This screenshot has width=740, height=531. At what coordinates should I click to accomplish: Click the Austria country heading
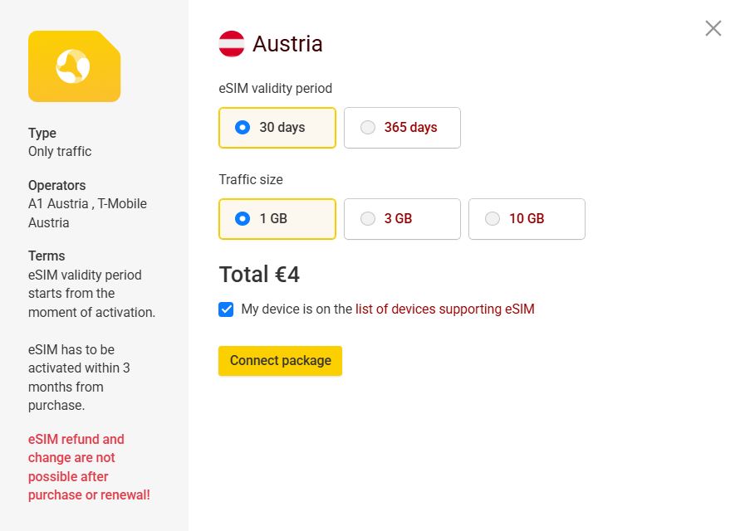coord(287,44)
